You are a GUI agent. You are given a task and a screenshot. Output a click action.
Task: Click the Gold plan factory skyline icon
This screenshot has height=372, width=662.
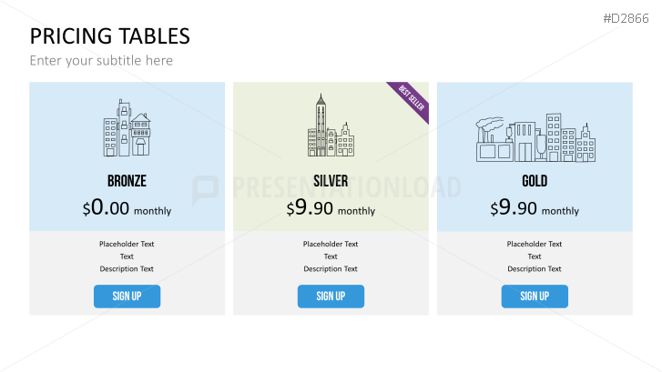(x=535, y=137)
